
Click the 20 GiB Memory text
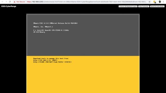point(39,32)
